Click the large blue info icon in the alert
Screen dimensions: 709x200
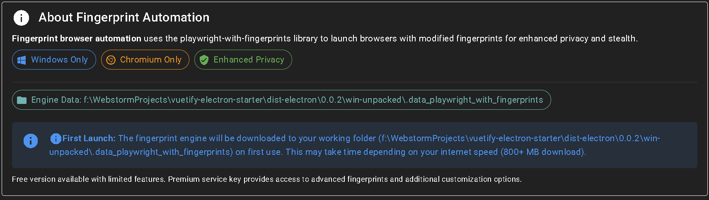click(31, 141)
